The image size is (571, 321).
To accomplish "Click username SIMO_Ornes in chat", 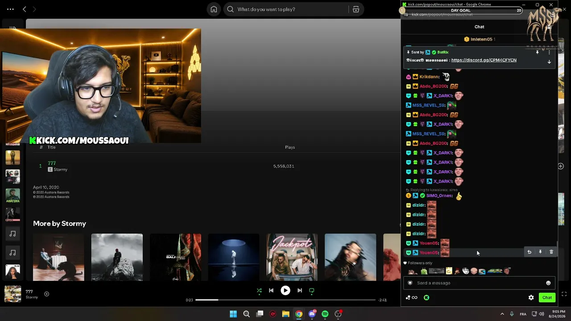I will click(439, 196).
